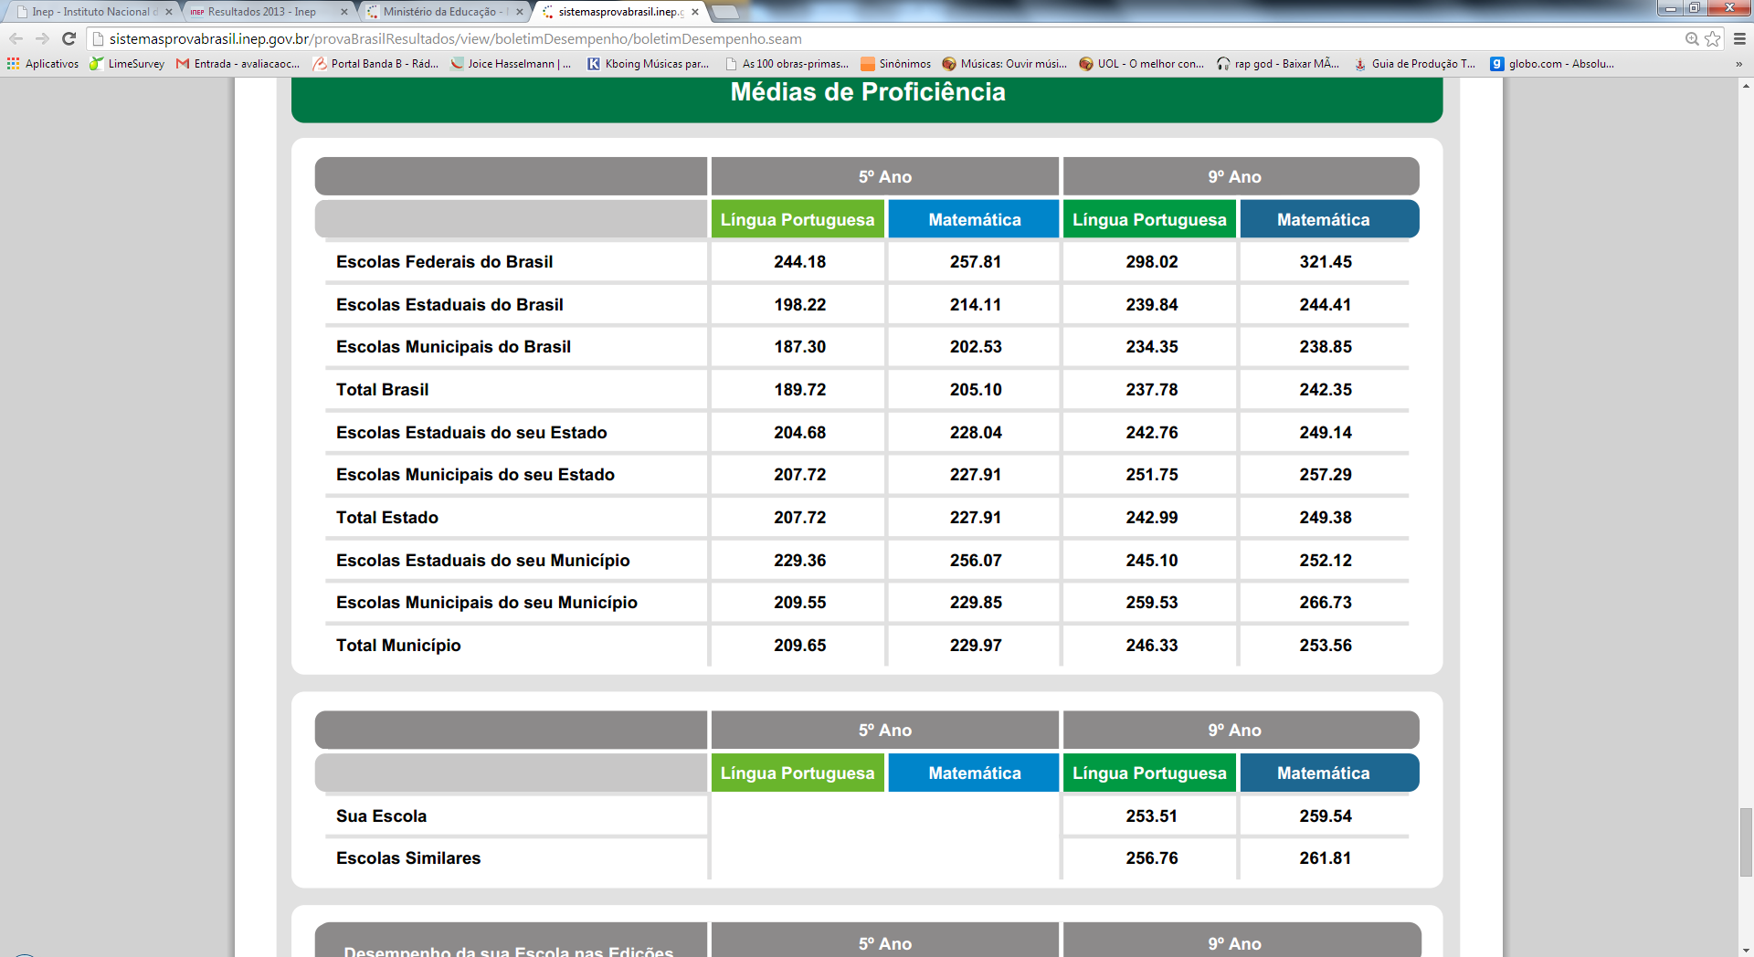
Task: Open the Portal Banda B bookmark
Action: pos(375,64)
